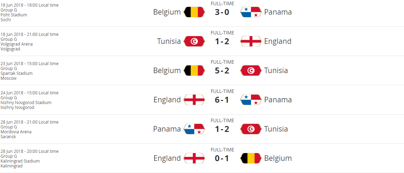404x173 pixels.
Task: Click Kaliningrad Stadium venue text
Action: coord(20,161)
